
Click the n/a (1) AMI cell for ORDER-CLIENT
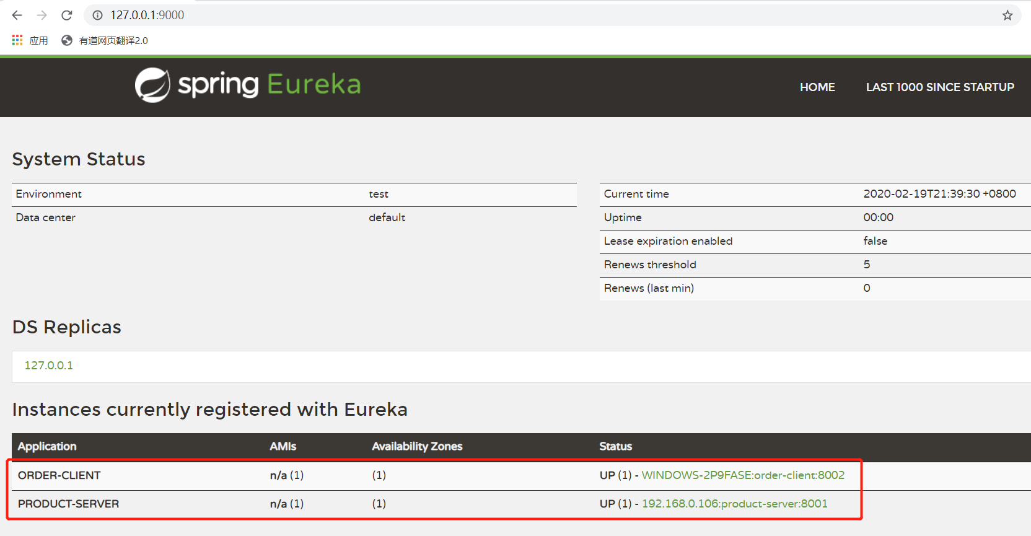(287, 475)
